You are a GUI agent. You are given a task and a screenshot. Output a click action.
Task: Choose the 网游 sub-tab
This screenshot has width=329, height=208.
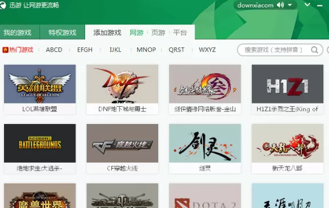pos(137,33)
